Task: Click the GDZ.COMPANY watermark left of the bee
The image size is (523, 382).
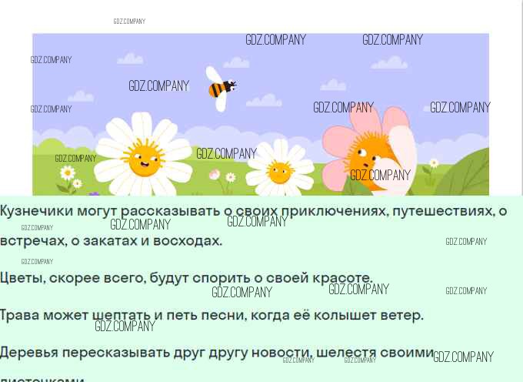Action: click(158, 86)
